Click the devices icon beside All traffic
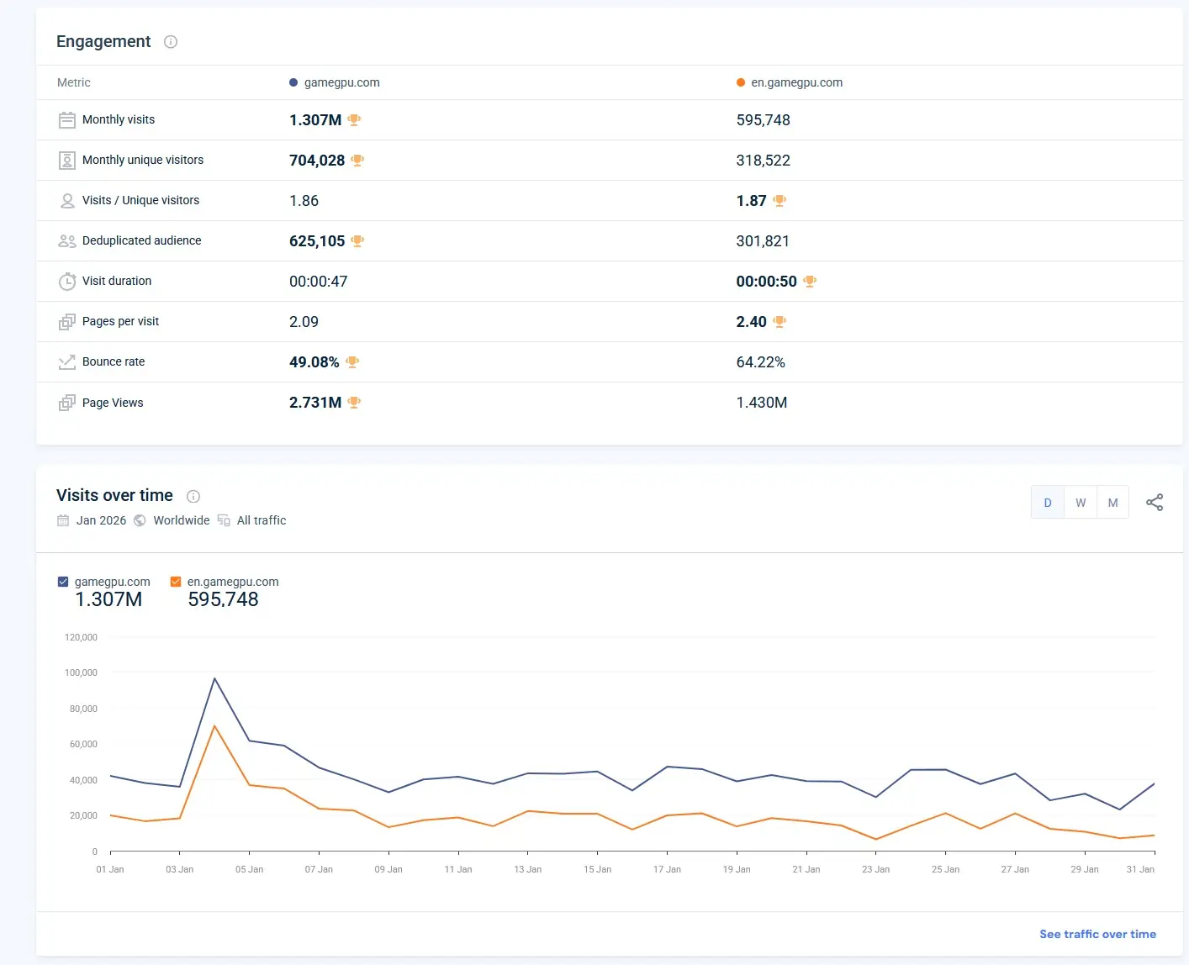The height and width of the screenshot is (965, 1189). (224, 520)
